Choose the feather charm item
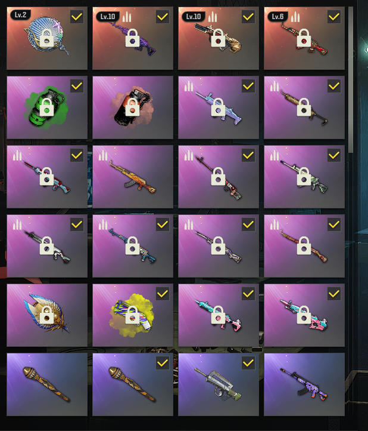Screen dimensions: 368x431 pyautogui.click(x=47, y=315)
